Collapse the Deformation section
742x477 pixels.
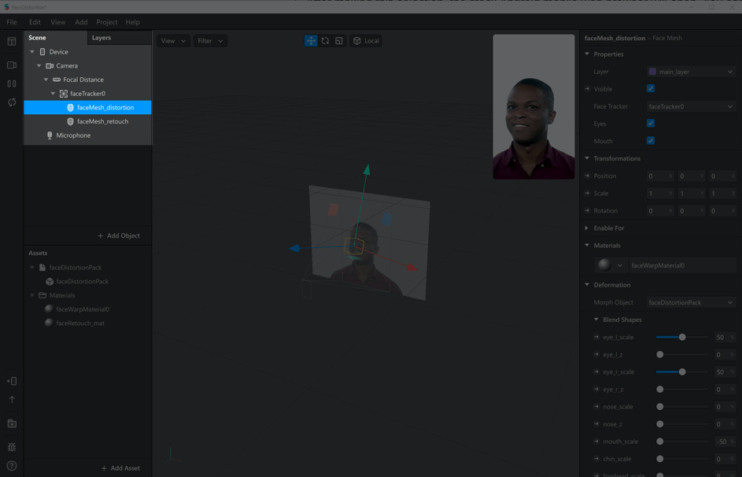click(587, 285)
